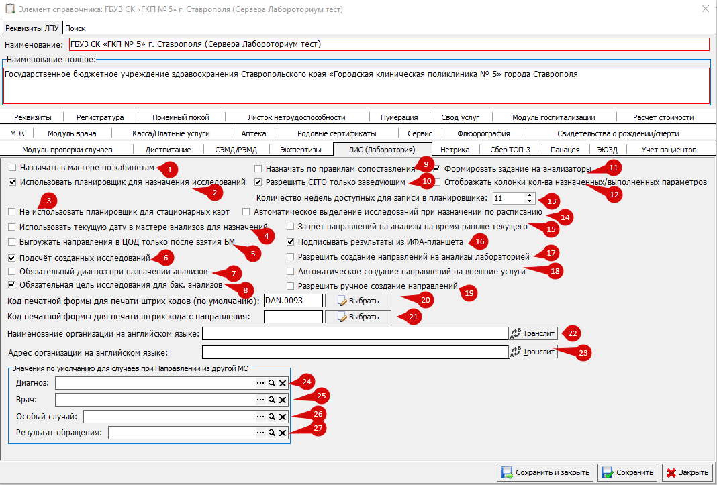Click Выбрать for default barcode print form
Viewport: 717px width, 485px height.
pyautogui.click(x=358, y=301)
